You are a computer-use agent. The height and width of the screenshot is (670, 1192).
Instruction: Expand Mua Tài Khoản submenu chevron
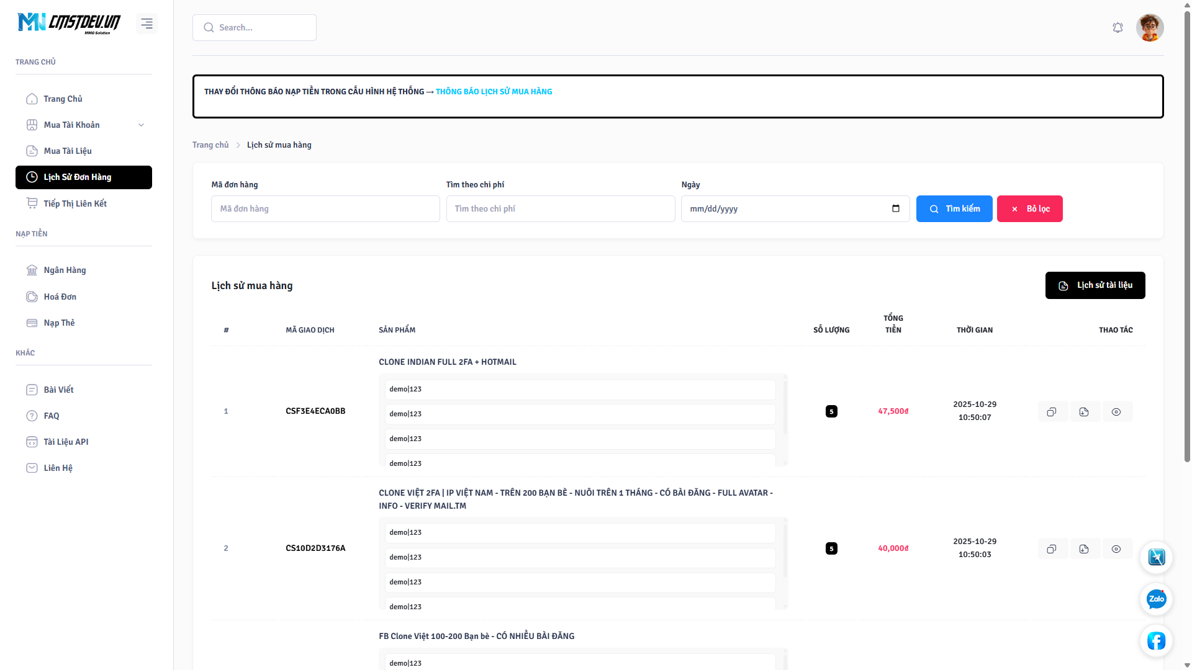[142, 125]
